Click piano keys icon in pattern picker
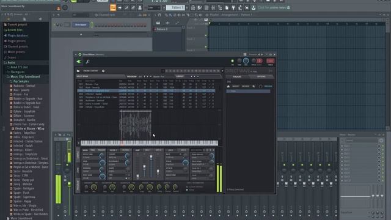 [158, 23]
